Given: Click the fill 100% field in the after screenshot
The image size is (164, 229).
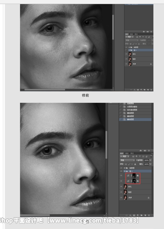Looking at the screenshot, I should (x=146, y=164).
